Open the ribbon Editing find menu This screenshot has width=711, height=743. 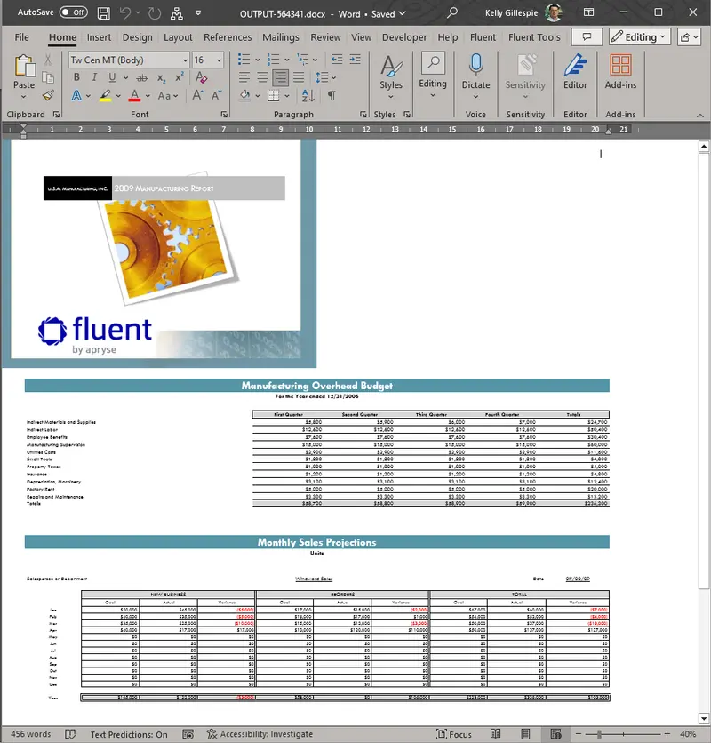click(433, 76)
